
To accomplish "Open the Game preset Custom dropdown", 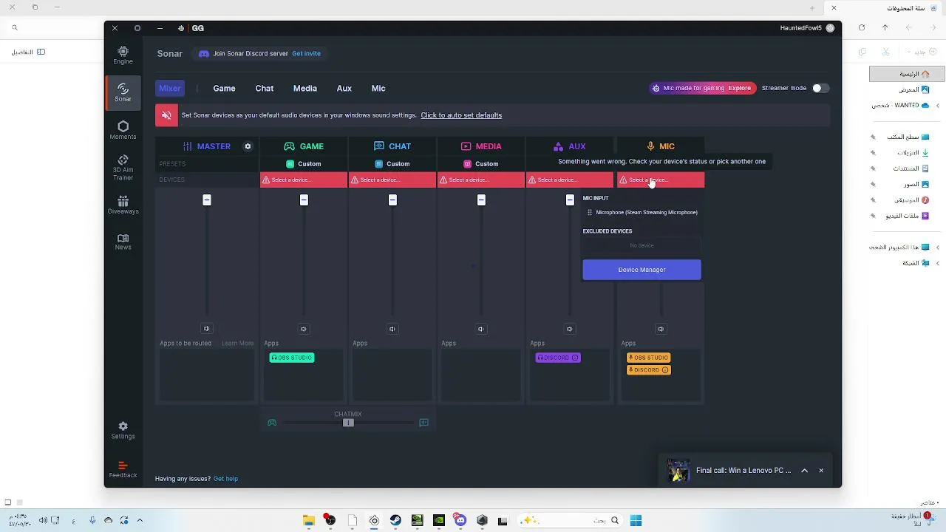I will (x=304, y=164).
